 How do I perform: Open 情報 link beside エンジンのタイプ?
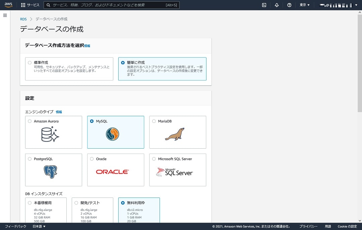[59, 112]
